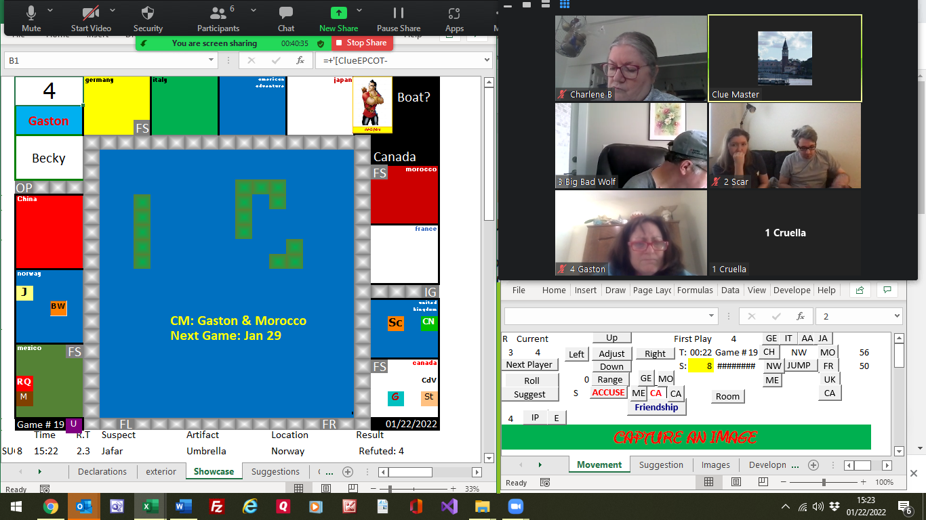The height and width of the screenshot is (520, 926).
Task: Click the Roll button
Action: point(531,381)
